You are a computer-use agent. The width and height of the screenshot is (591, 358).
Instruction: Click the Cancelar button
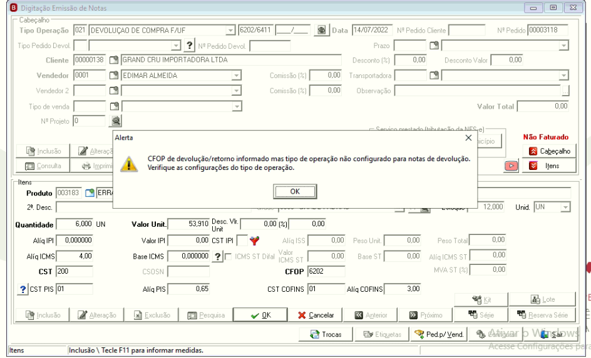coord(316,315)
